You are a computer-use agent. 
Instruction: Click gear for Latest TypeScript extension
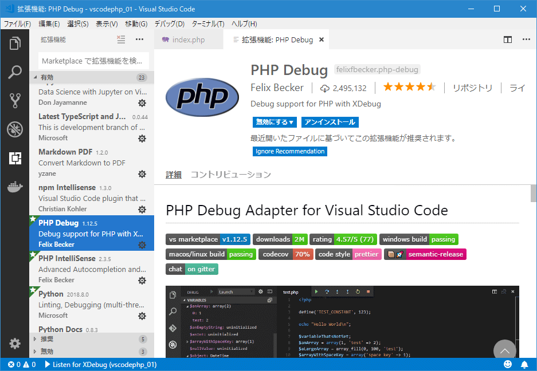[142, 139]
